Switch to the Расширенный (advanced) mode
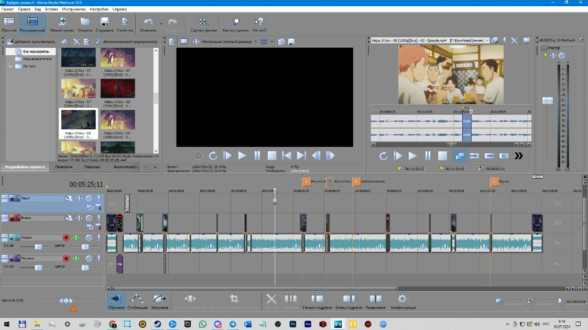 pyautogui.click(x=32, y=25)
